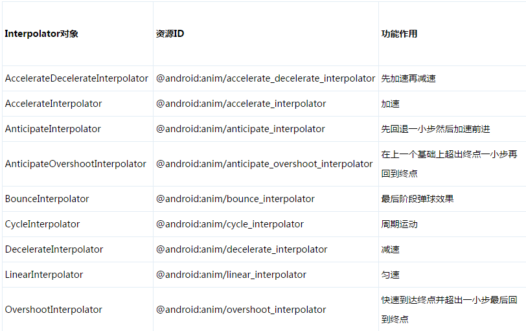Select the '在上一个基础上超出终点一小步再回到终点' description
Viewport: 526px width, 331px height.
tap(449, 164)
